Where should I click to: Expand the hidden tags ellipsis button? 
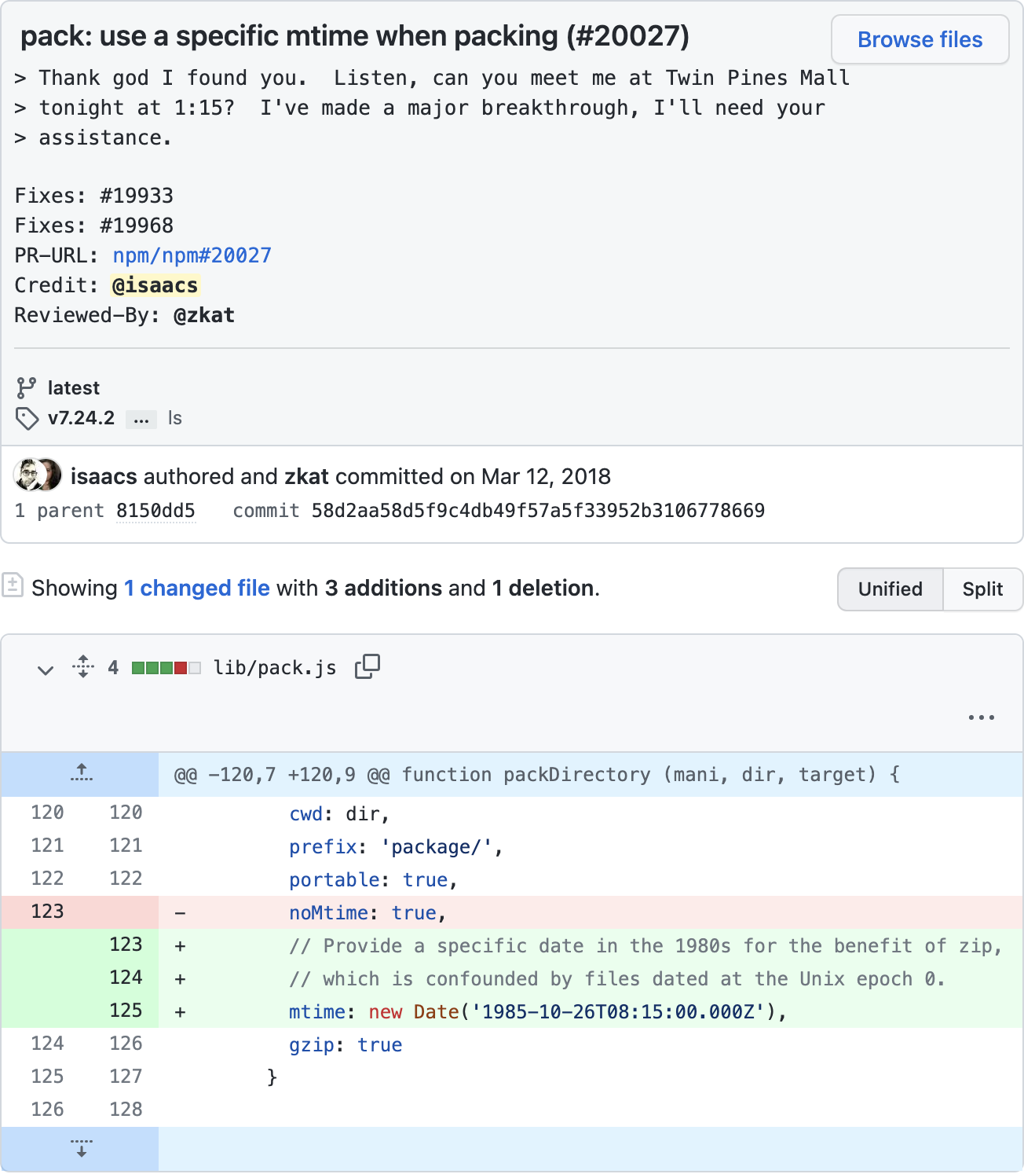pos(141,419)
